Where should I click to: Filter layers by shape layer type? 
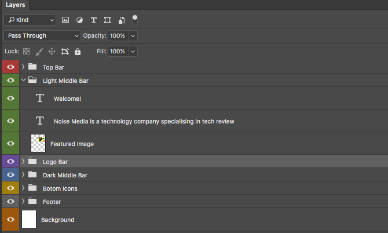click(x=108, y=20)
